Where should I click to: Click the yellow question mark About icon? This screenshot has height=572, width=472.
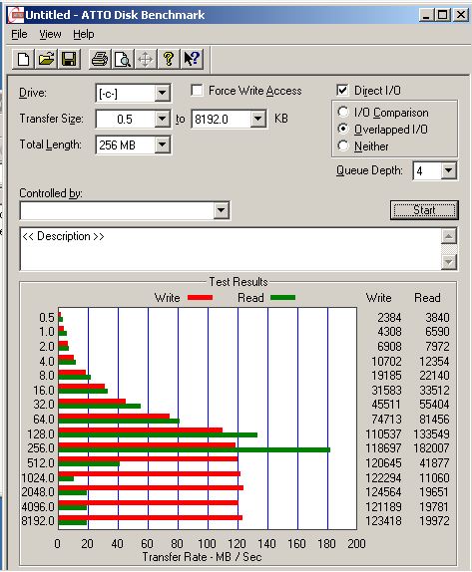click(169, 59)
